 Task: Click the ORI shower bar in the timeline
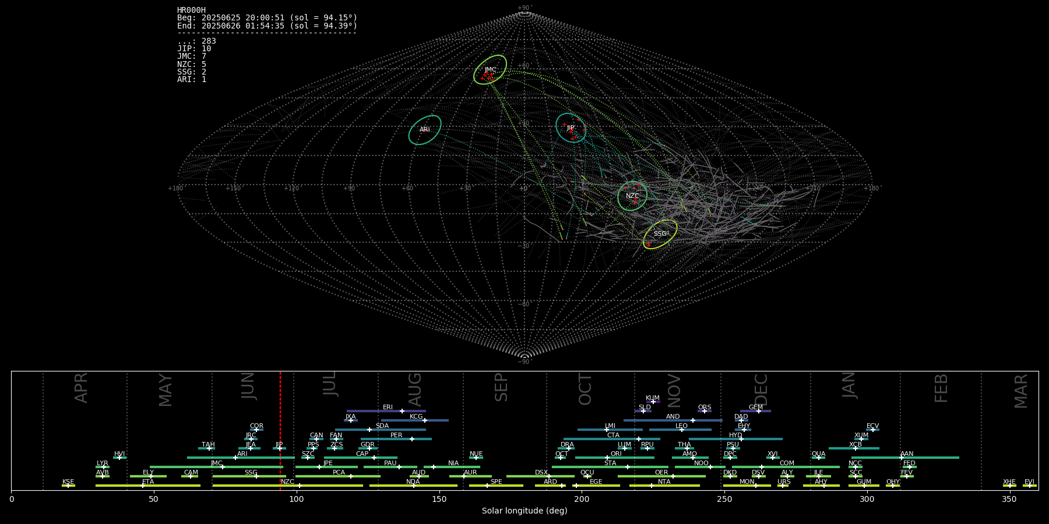coord(615,458)
